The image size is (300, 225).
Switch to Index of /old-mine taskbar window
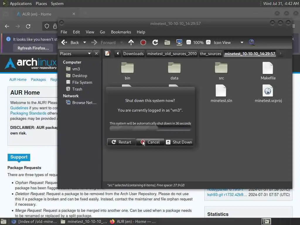(35, 221)
